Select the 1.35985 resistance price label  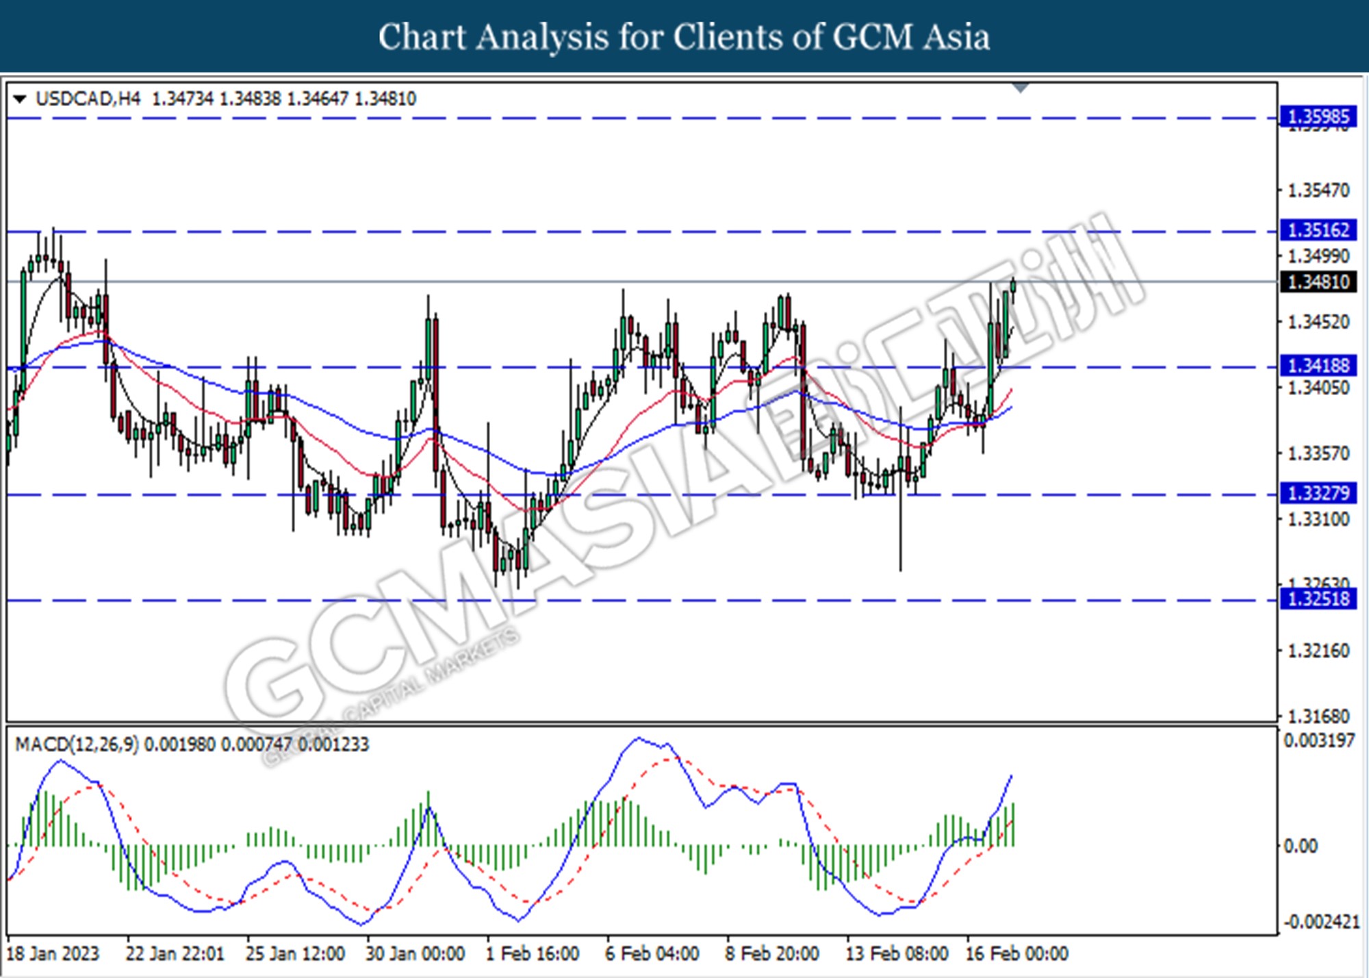1318,117
